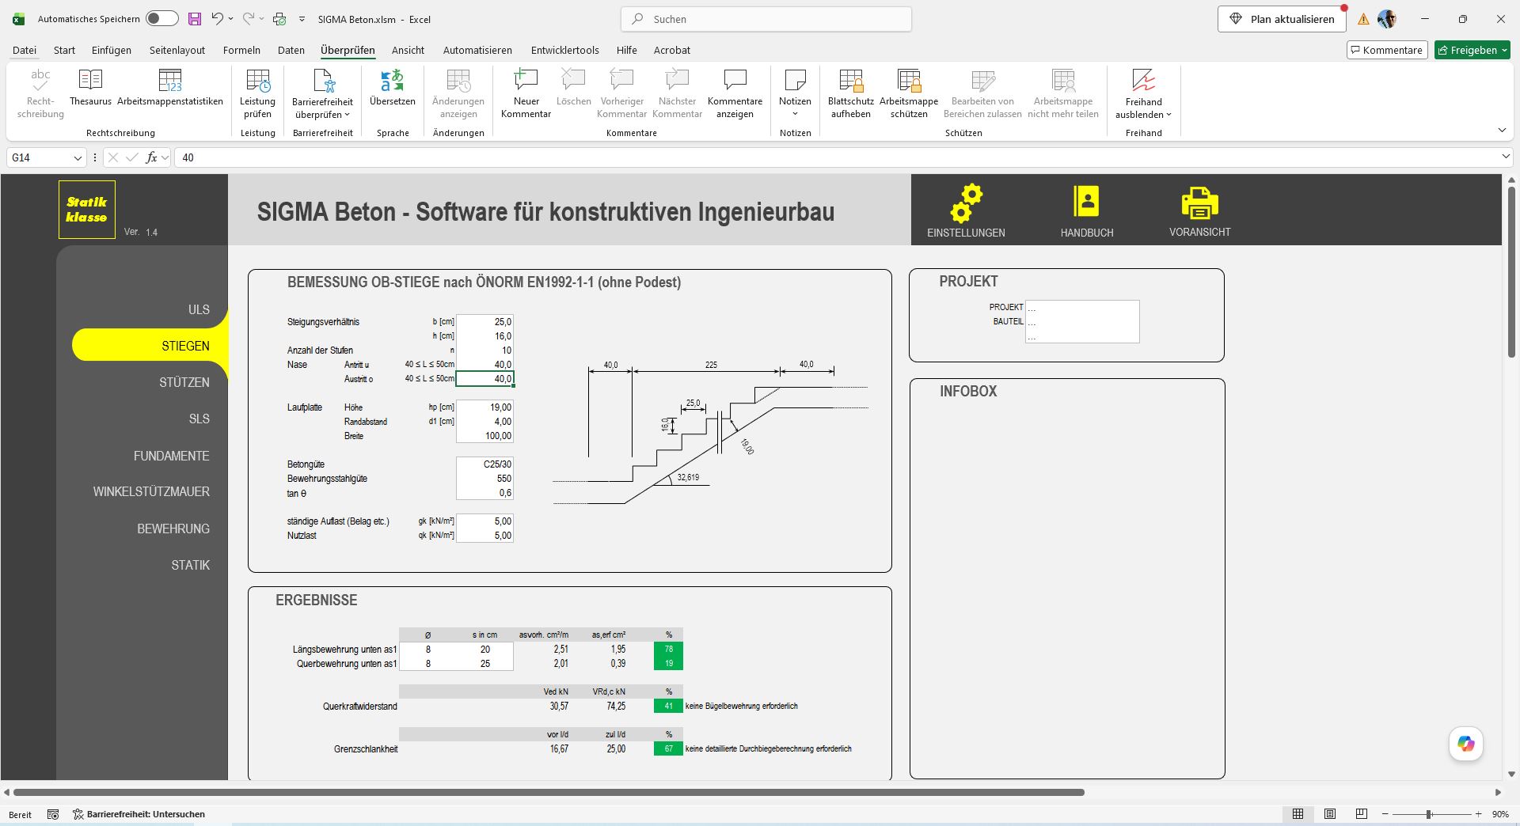The width and height of the screenshot is (1520, 826).
Task: Open the Entwicklertools tab
Action: (x=564, y=50)
